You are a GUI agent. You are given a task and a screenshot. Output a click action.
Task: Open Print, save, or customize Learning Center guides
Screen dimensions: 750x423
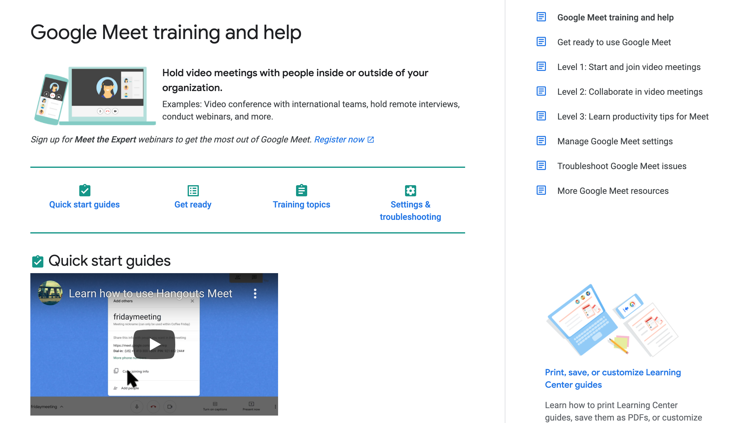613,378
